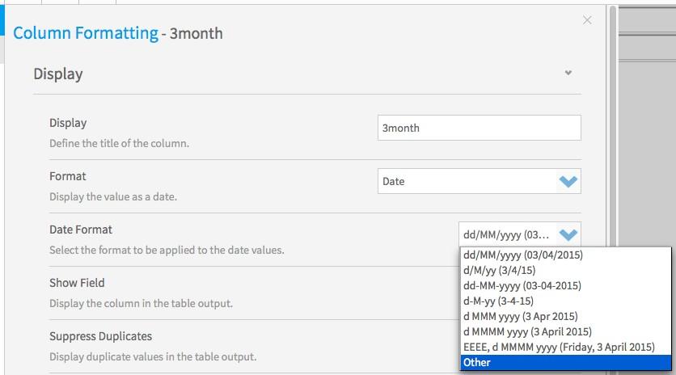The height and width of the screenshot is (375, 676).
Task: Click the Display title input field
Action: click(x=479, y=128)
